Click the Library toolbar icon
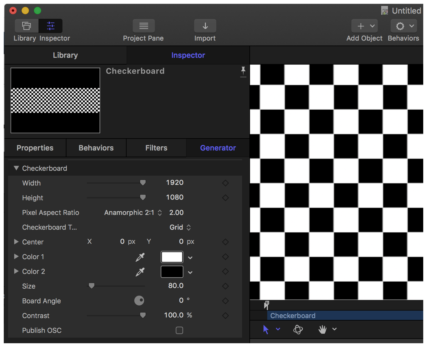 (26, 26)
